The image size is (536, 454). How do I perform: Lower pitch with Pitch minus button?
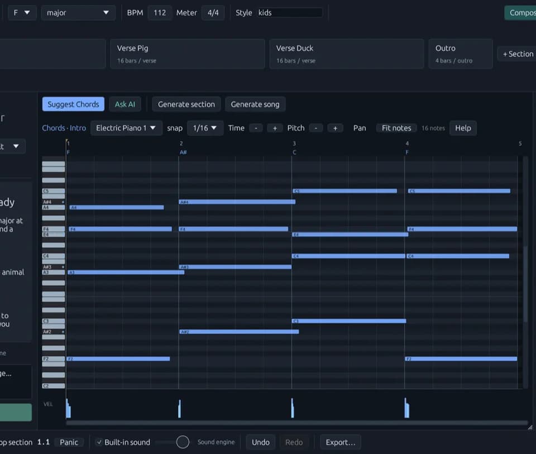(316, 128)
